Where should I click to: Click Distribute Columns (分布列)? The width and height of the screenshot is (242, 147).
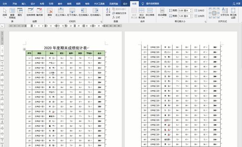tap(199, 16)
